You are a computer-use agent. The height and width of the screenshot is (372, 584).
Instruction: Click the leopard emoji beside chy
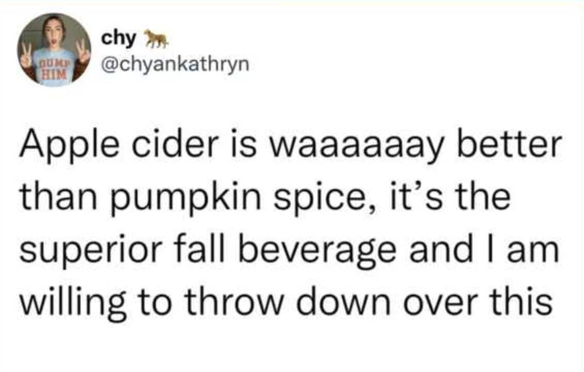pos(152,37)
